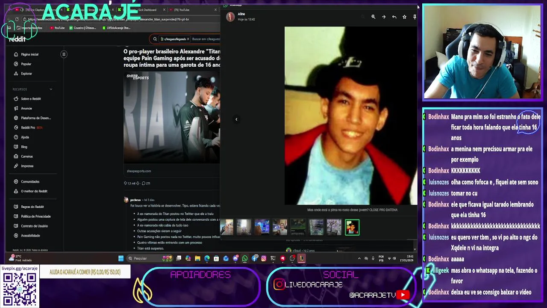Image resolution: width=547 pixels, height=308 pixels.
Task: Click the Reddit search magnifier icon
Action: click(x=155, y=39)
